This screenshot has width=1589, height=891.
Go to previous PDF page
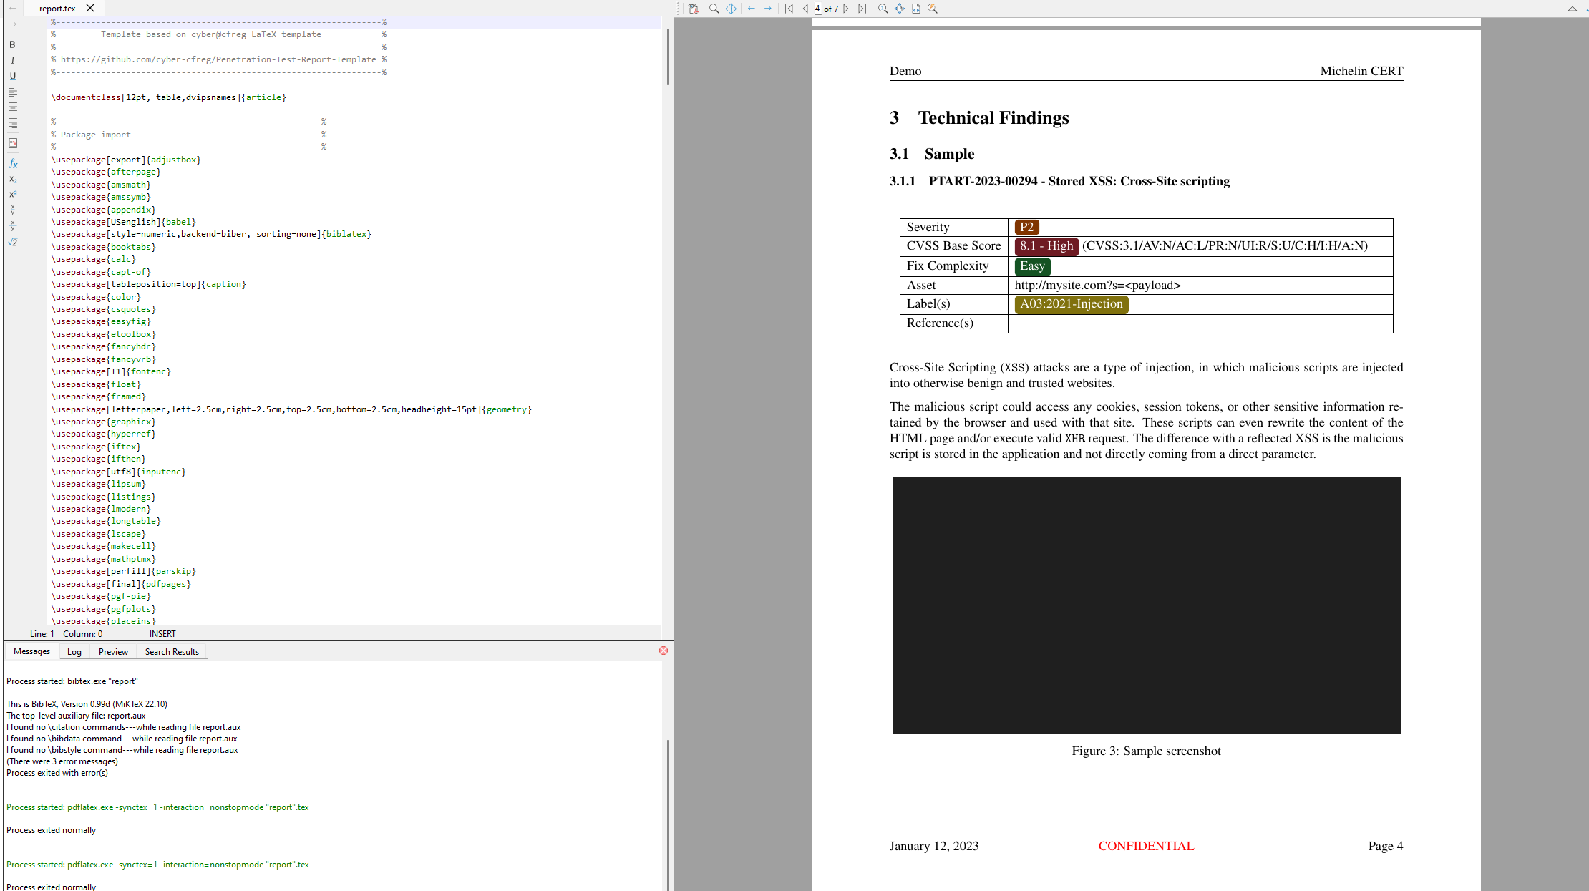805,9
